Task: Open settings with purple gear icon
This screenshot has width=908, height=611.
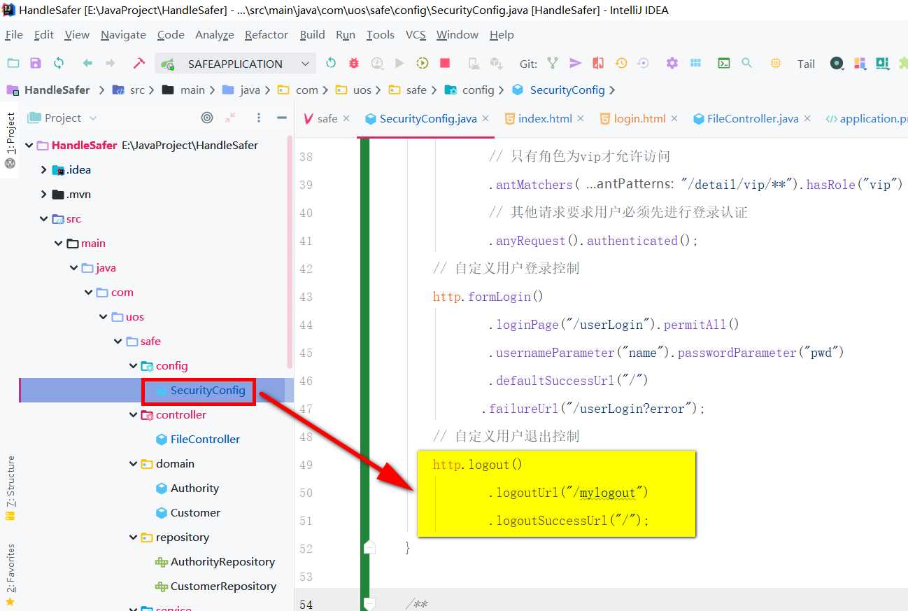Action: coord(672,63)
